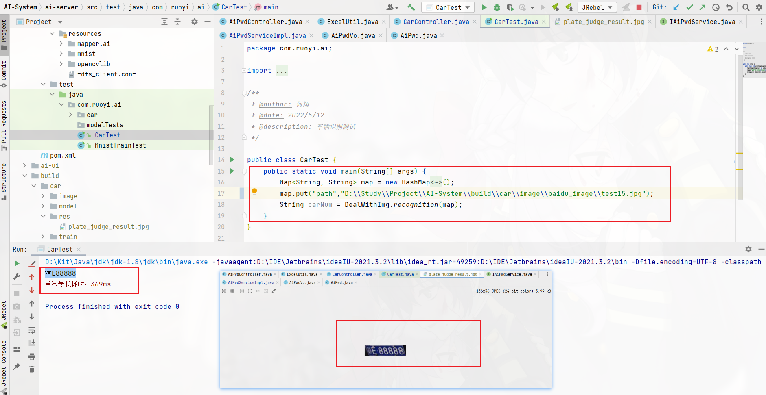Screen dimensions: 766x395
Task: Clear console with trash icon
Action: pos(32,369)
